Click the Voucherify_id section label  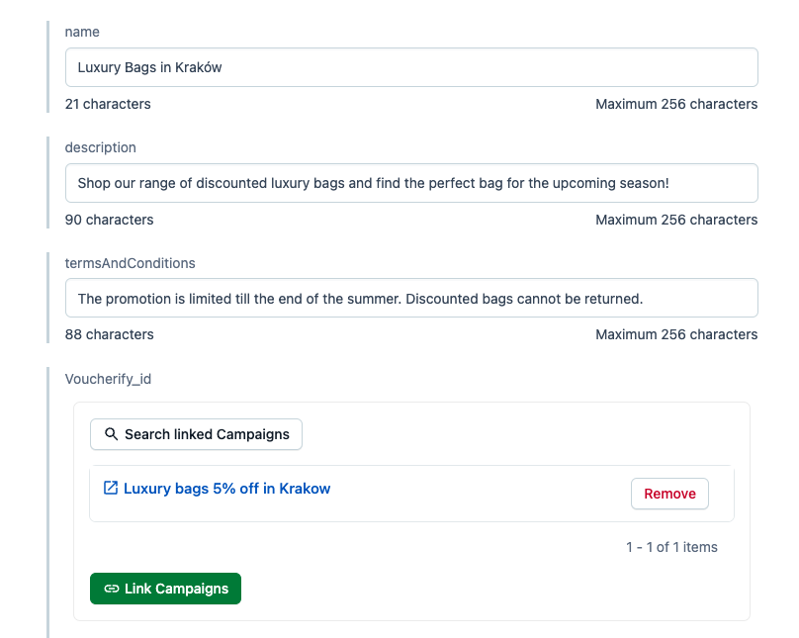click(107, 379)
